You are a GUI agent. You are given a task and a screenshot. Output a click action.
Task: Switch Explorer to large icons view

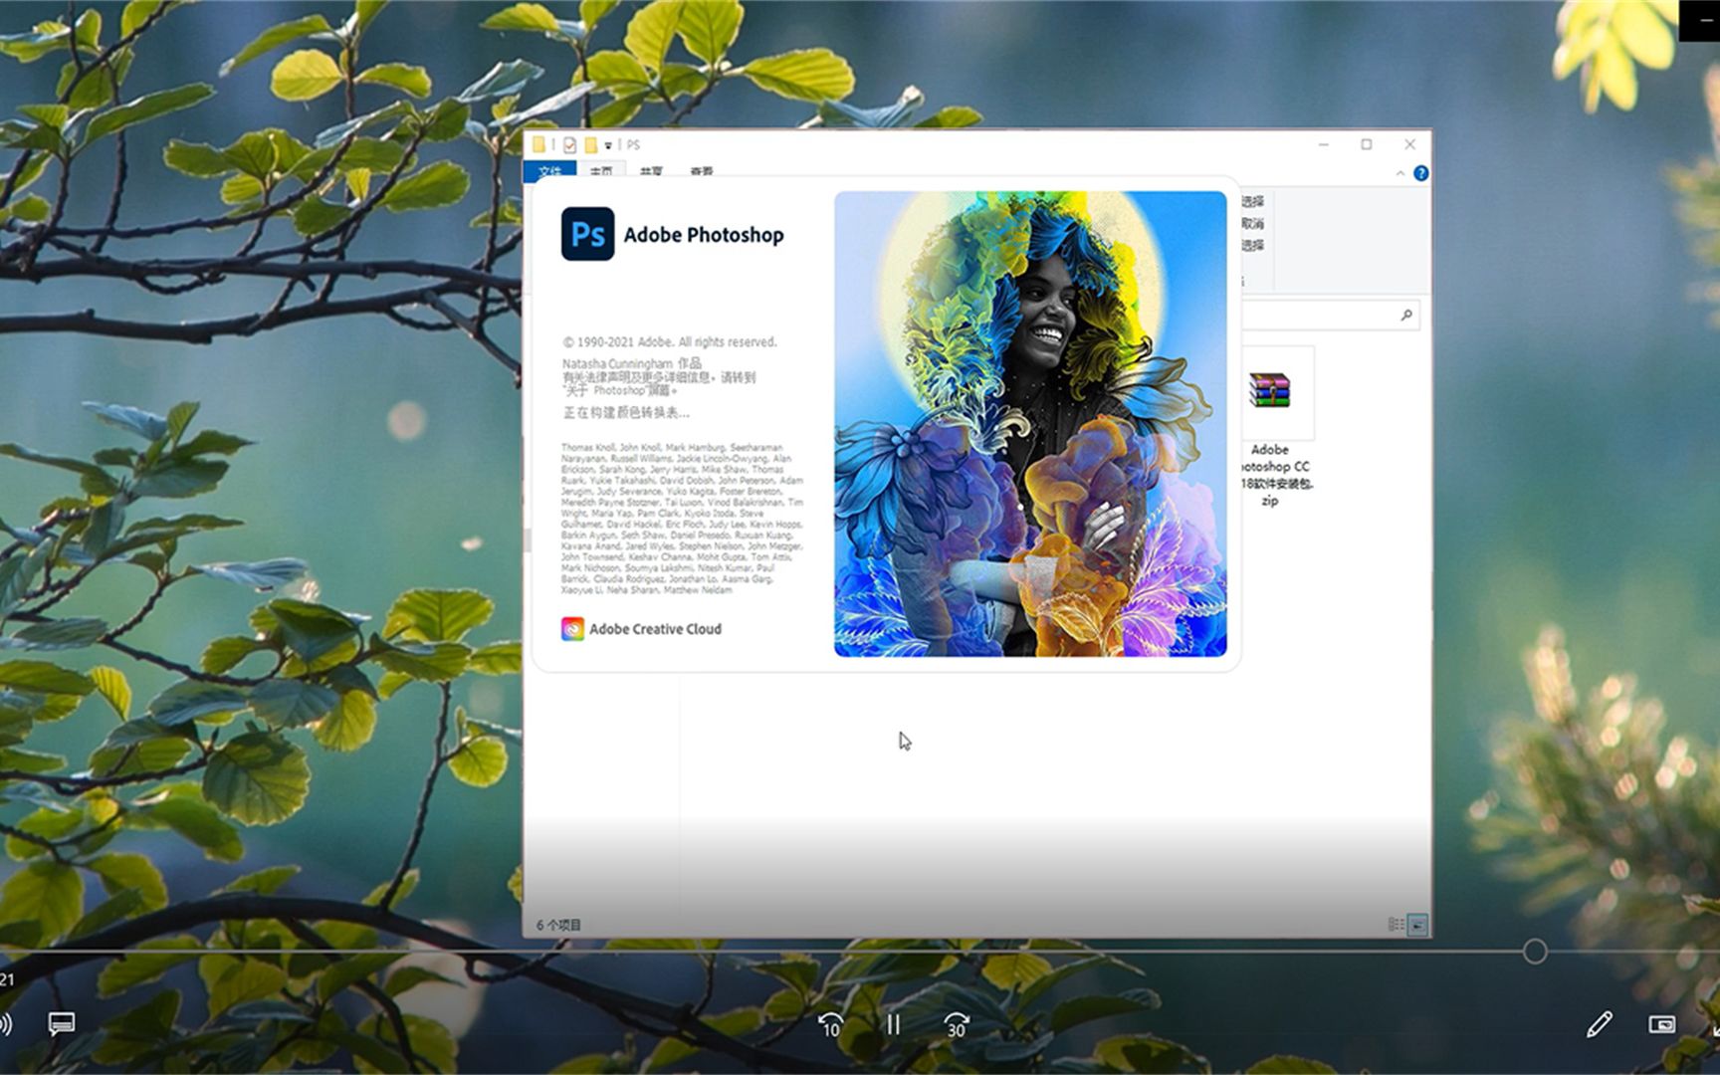coord(1418,925)
